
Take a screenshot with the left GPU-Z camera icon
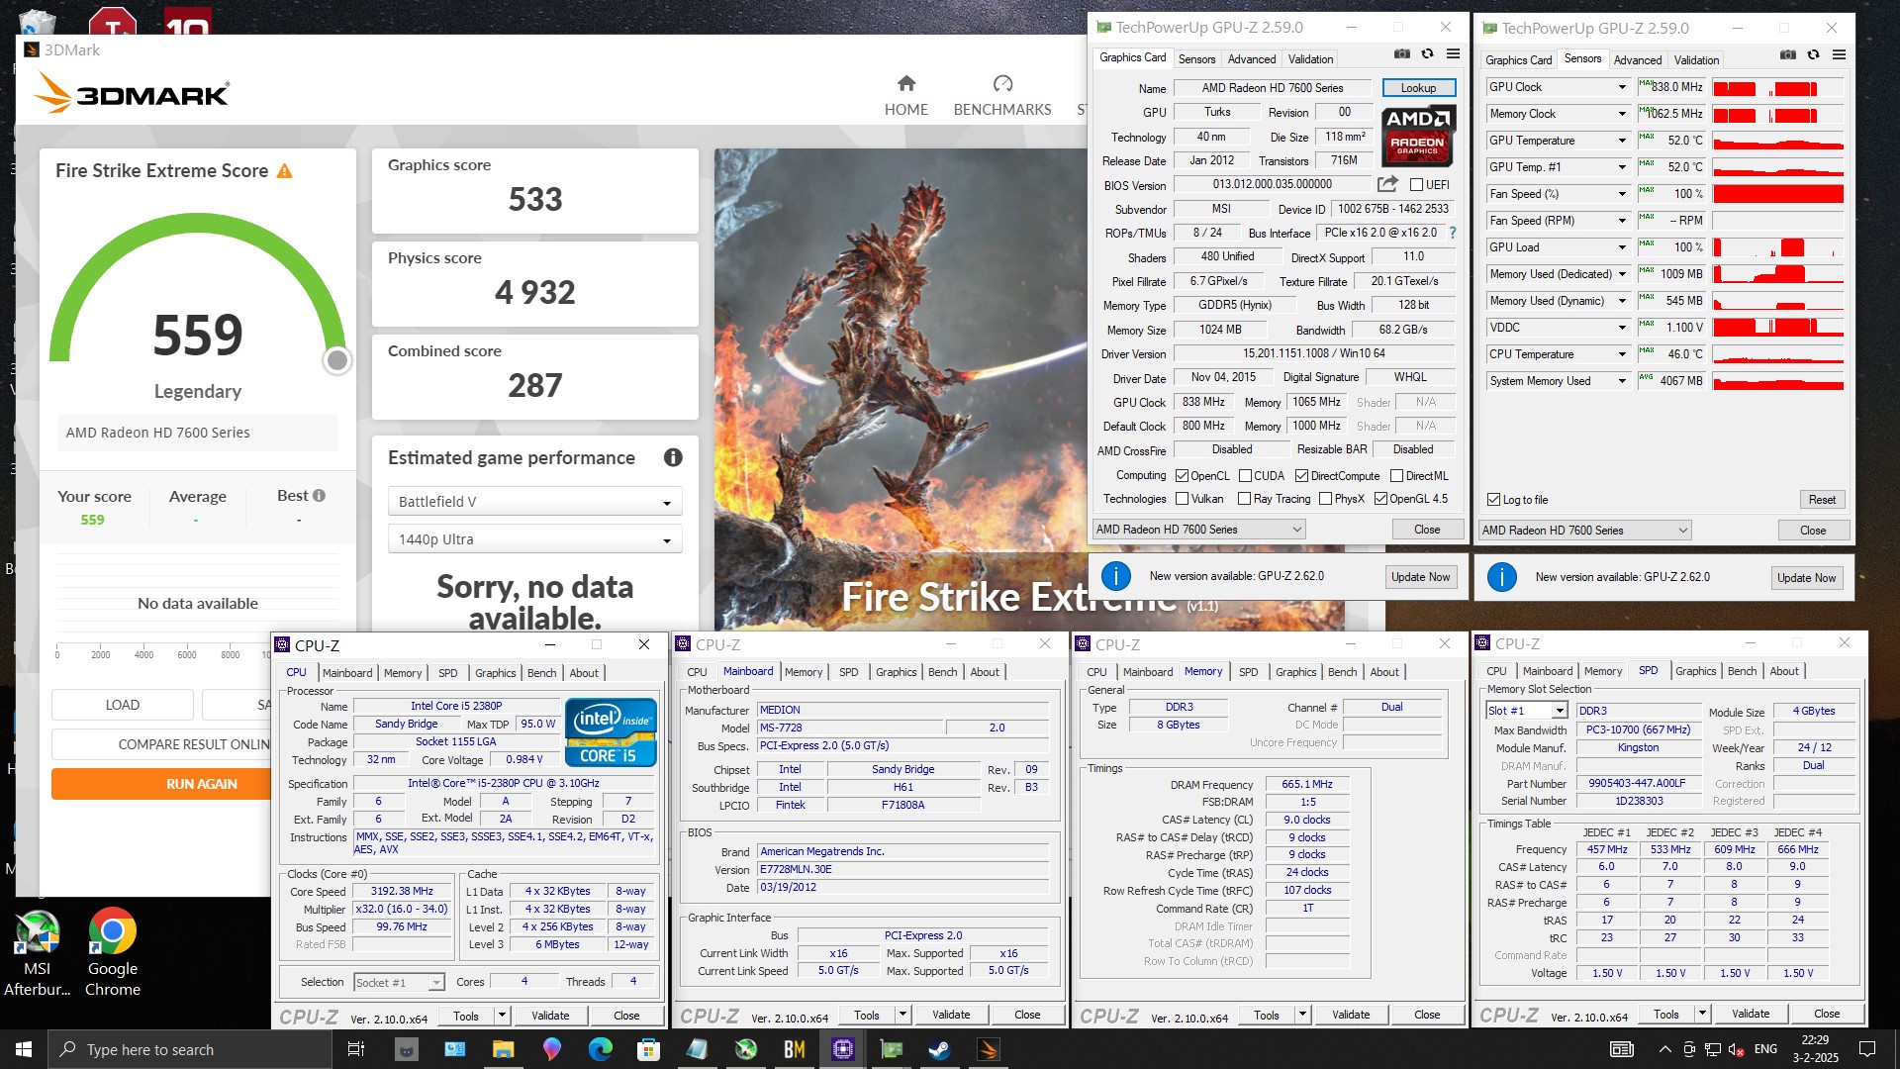point(1401,54)
